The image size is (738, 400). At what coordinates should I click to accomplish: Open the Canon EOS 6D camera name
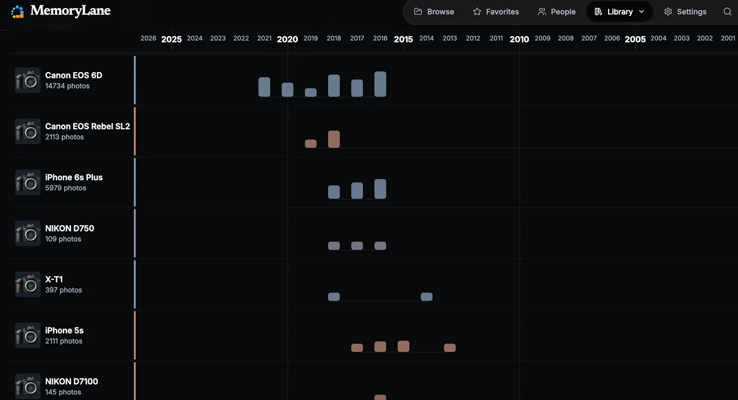tap(74, 75)
